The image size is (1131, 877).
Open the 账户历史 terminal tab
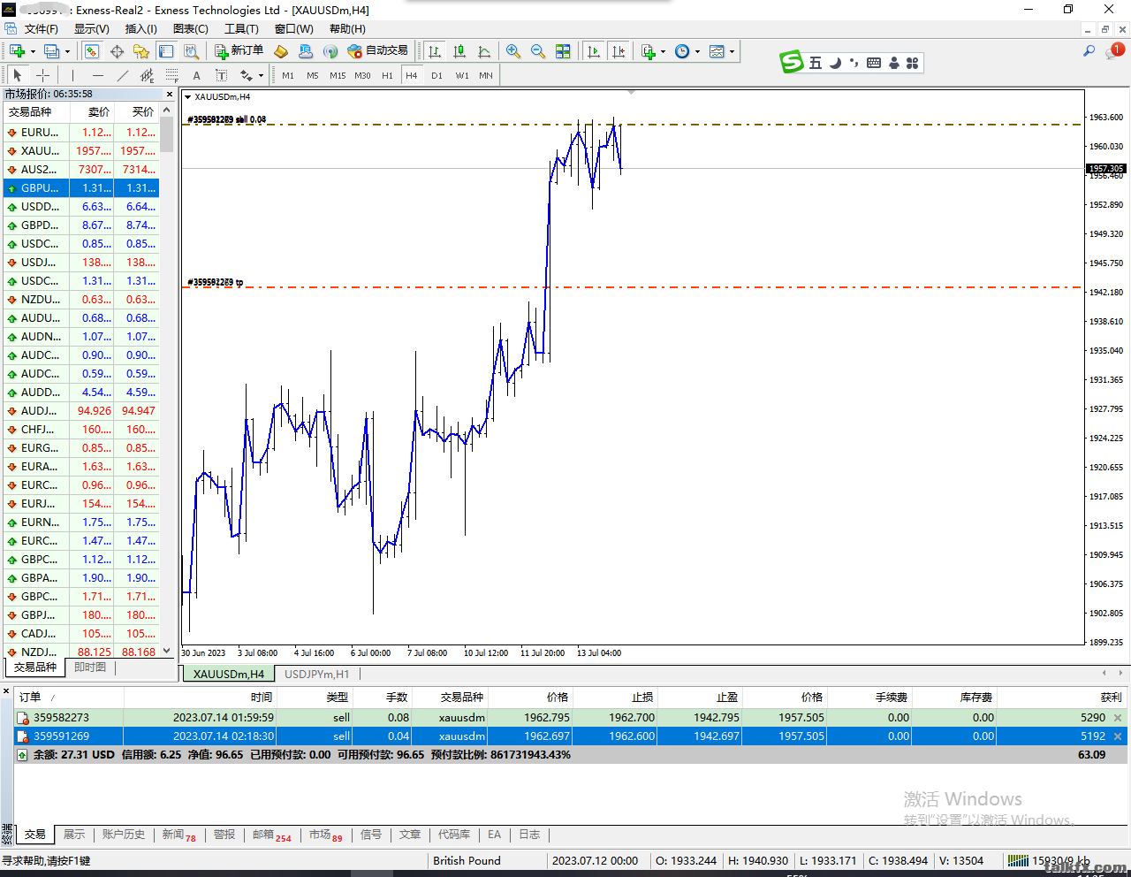coord(123,835)
